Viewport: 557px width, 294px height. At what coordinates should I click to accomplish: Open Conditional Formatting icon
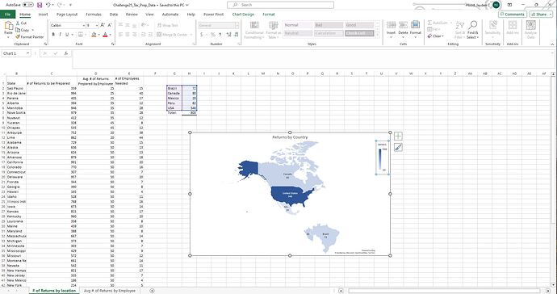click(x=254, y=25)
